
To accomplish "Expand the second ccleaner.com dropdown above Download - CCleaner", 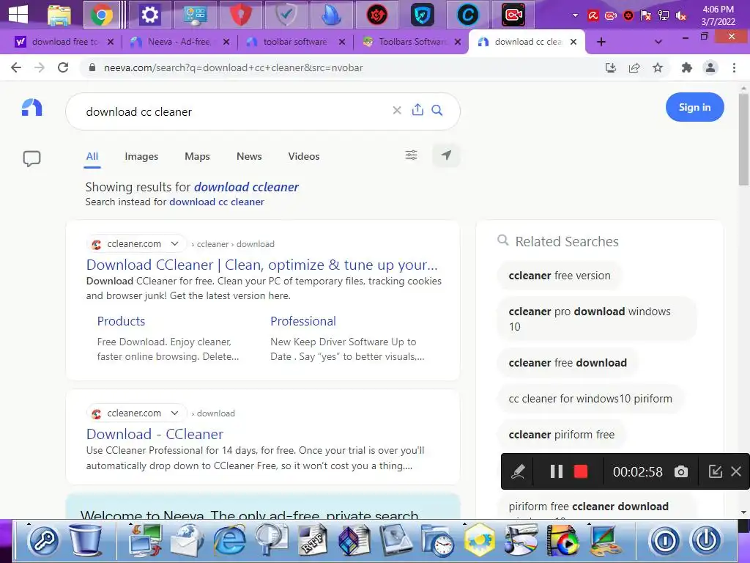I will point(174,413).
